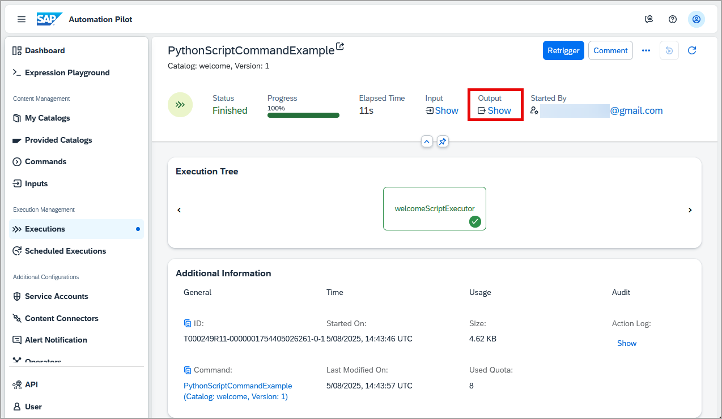This screenshot has width=722, height=419.
Task: Show the execution Input
Action: pyautogui.click(x=442, y=110)
